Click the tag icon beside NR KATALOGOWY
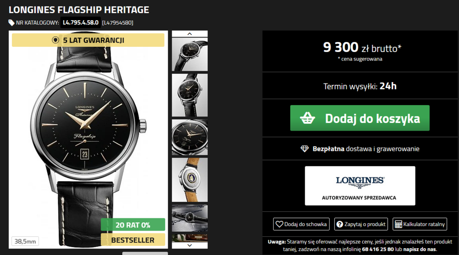459x255 pixels. coord(11,23)
